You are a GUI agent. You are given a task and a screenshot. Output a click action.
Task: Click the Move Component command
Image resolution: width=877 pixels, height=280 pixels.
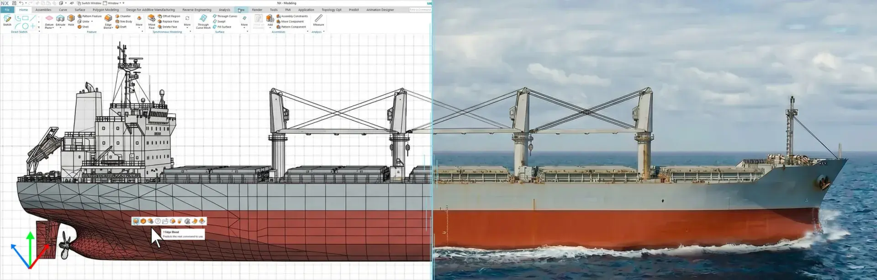[290, 21]
